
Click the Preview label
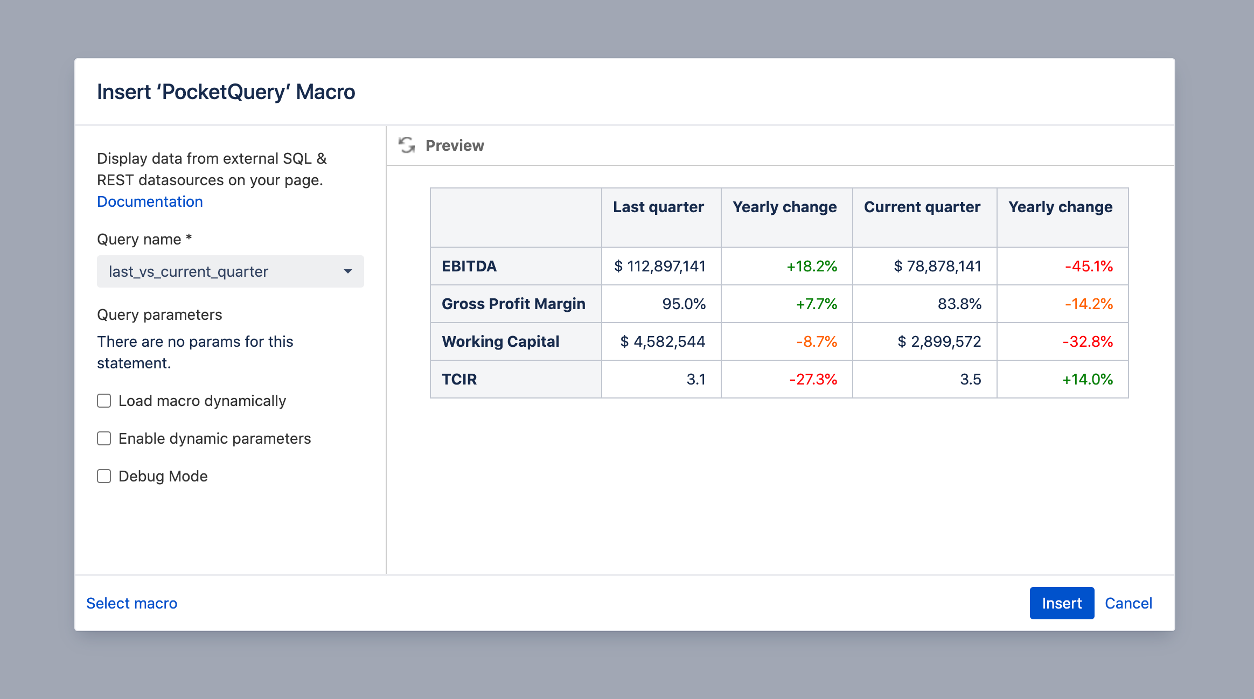455,145
